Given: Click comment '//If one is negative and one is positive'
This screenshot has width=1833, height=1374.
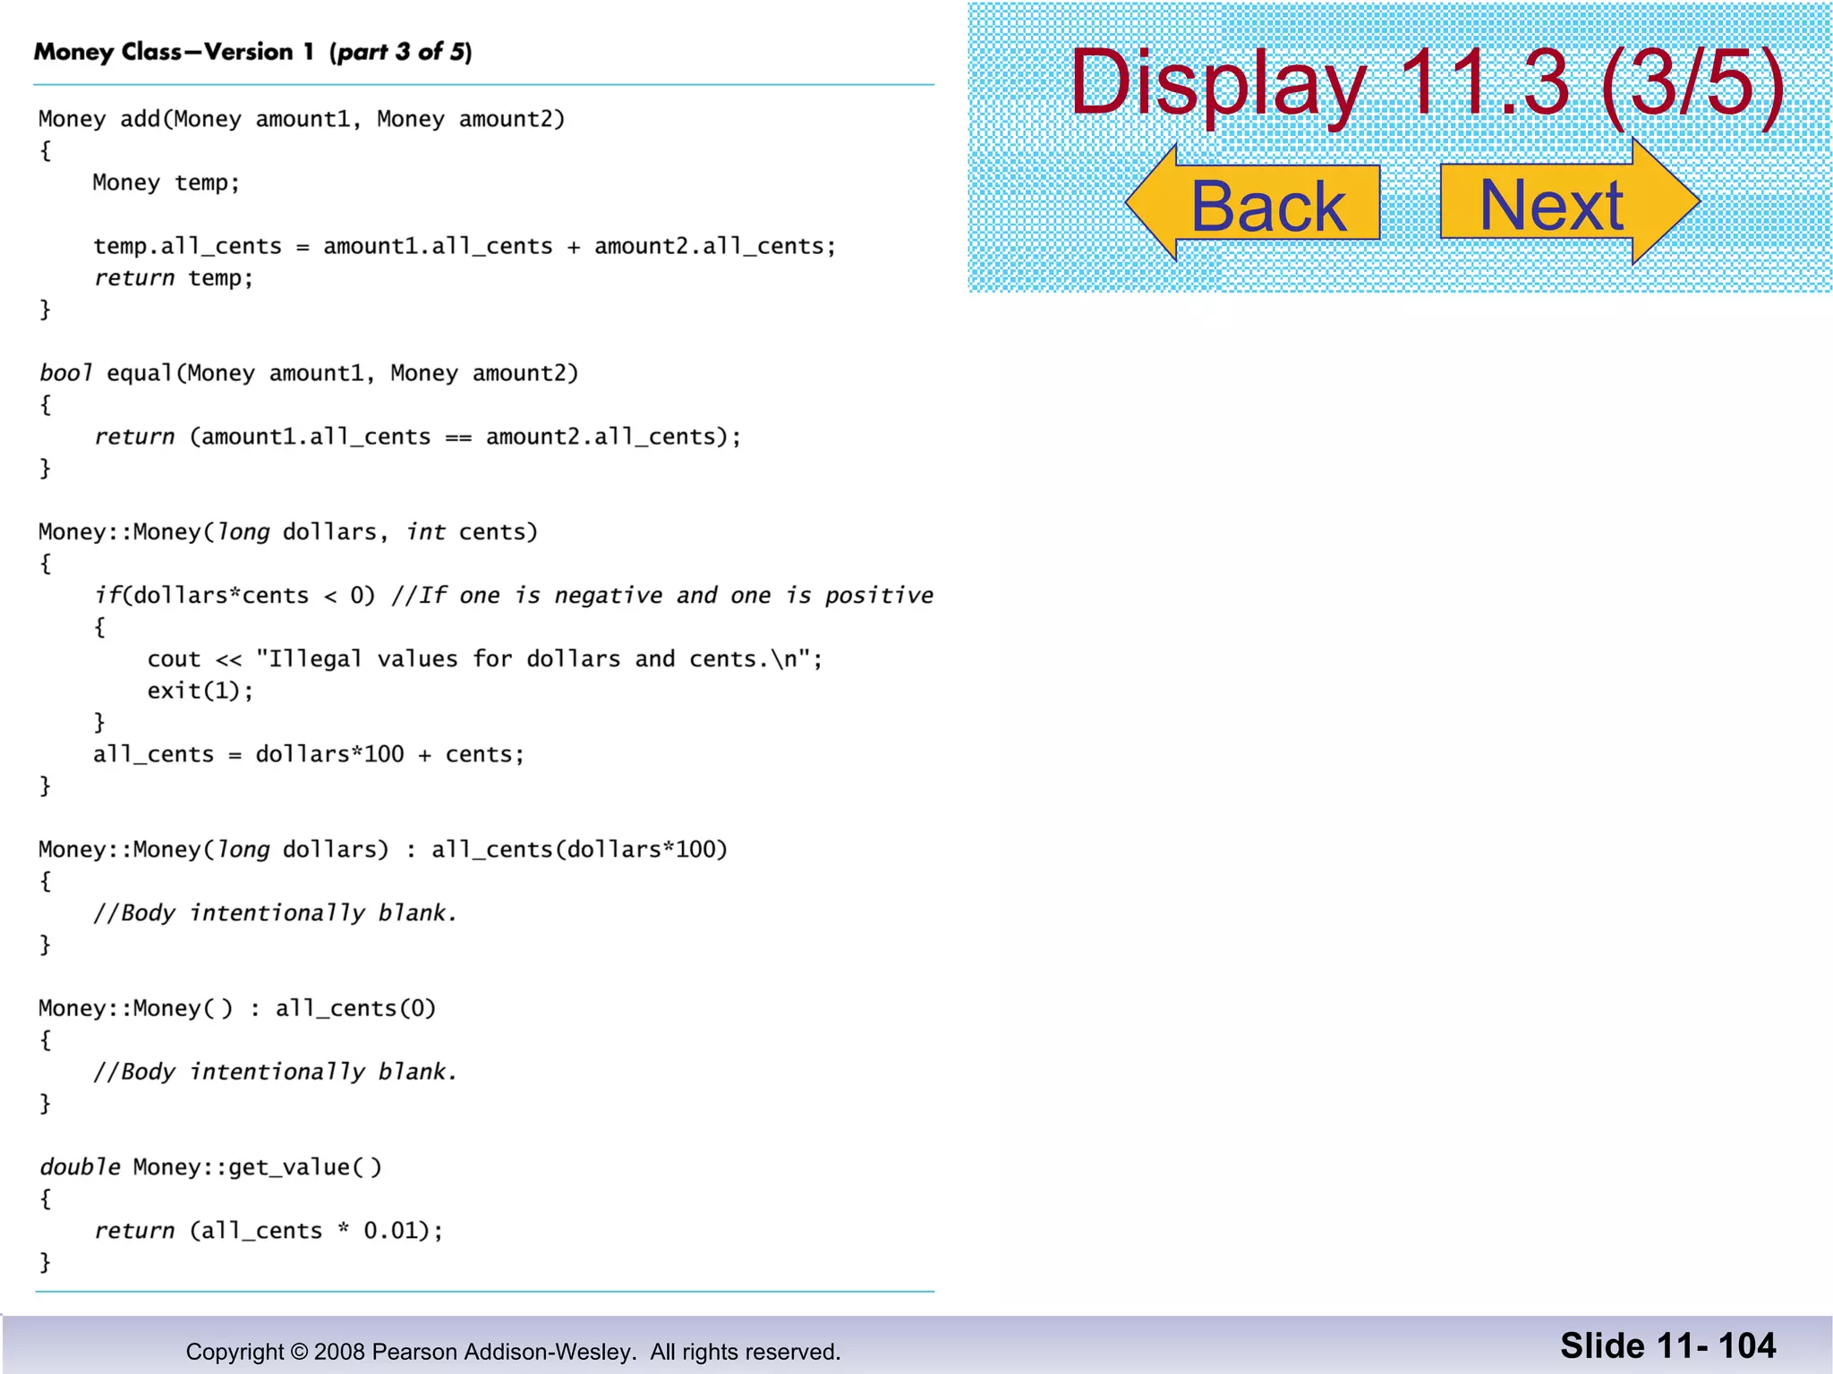Looking at the screenshot, I should 662,596.
